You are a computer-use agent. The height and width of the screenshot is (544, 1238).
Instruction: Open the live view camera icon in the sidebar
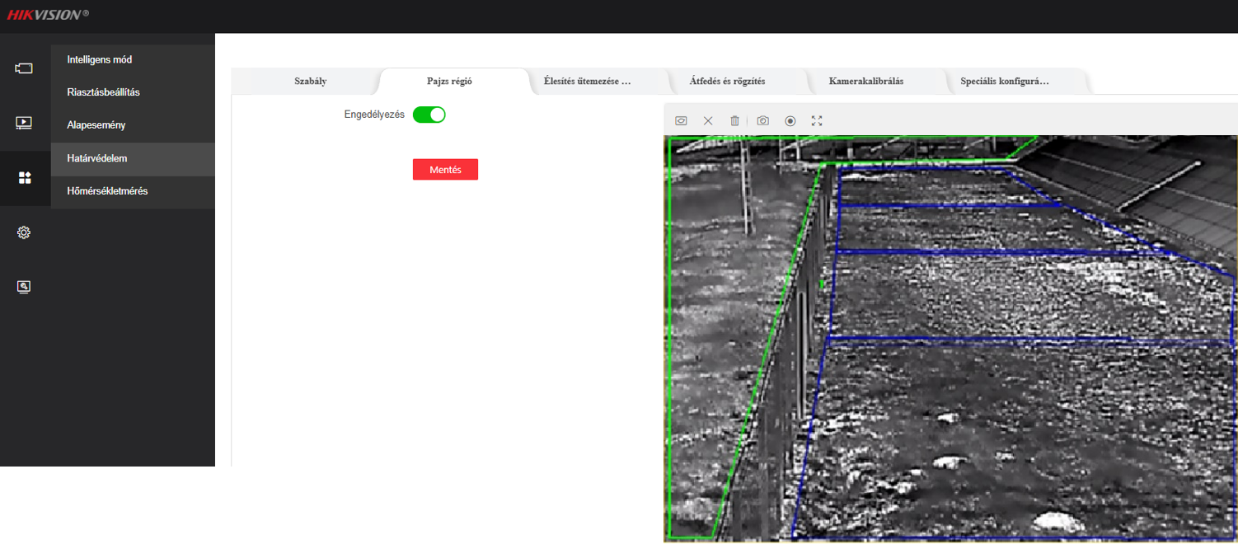coord(24,68)
